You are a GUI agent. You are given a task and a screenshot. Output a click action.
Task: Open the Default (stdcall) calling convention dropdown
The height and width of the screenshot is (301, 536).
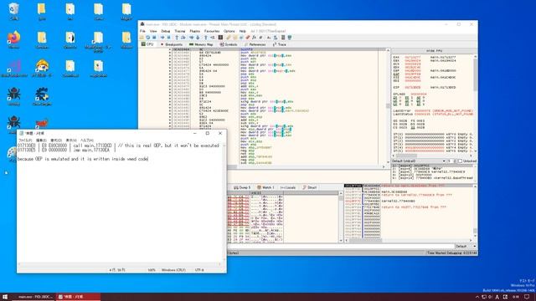tap(419, 161)
